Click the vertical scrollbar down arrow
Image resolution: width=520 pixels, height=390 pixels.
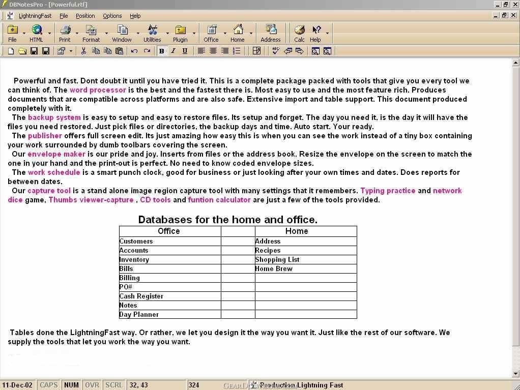pyautogui.click(x=515, y=374)
